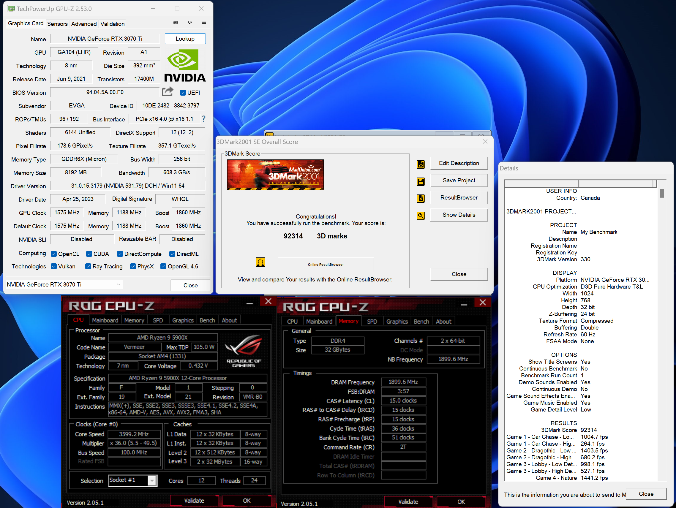Switch to the Advanced tab in GPU-Z
Image resolution: width=676 pixels, height=508 pixels.
[x=84, y=23]
